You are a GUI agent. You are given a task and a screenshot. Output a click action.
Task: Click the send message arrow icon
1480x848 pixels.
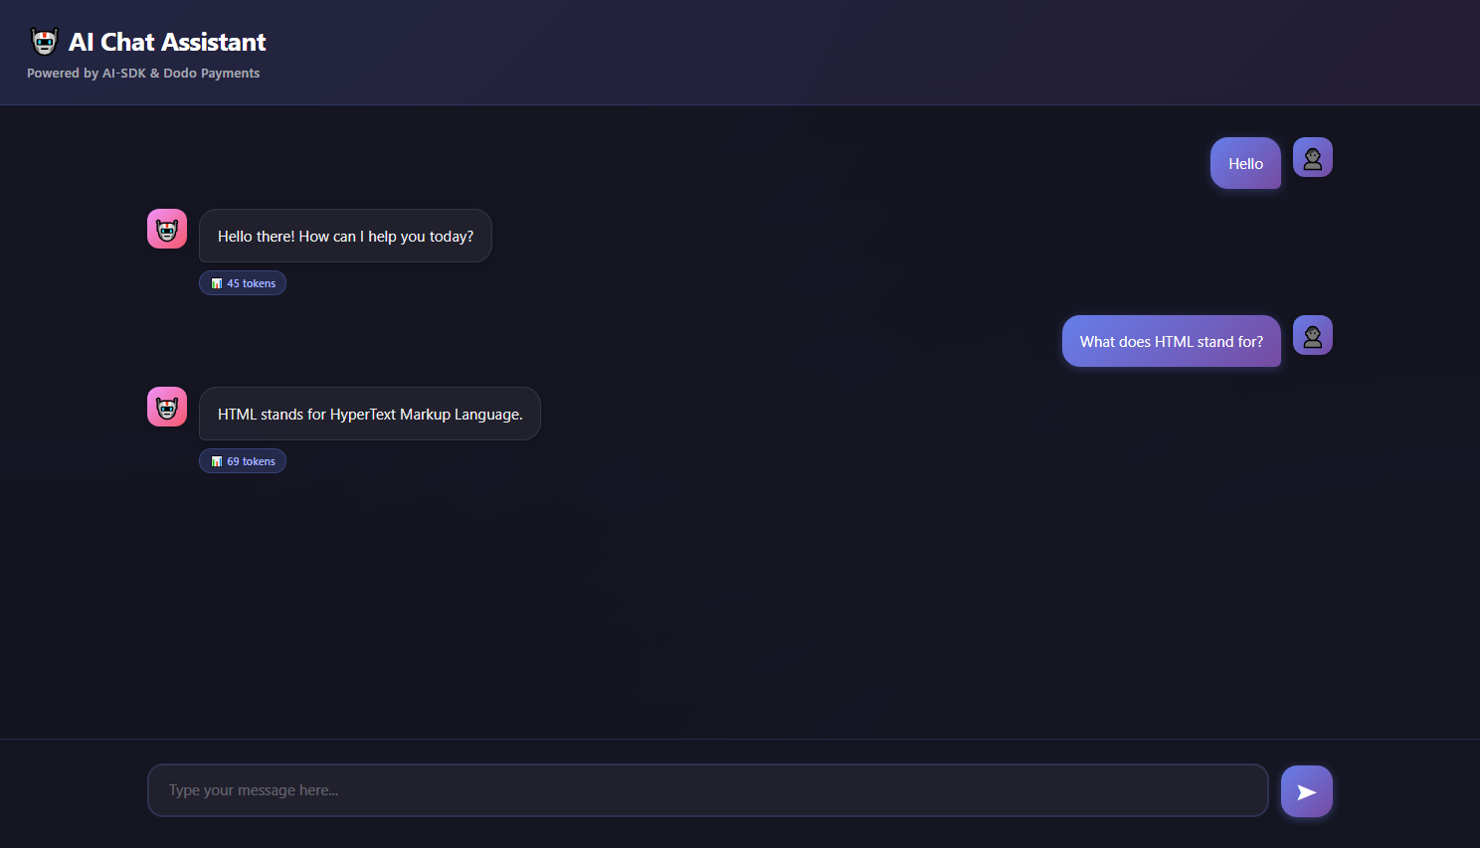1306,790
